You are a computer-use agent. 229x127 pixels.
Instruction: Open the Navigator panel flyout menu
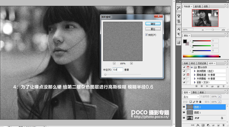pyautogui.click(x=227, y=7)
